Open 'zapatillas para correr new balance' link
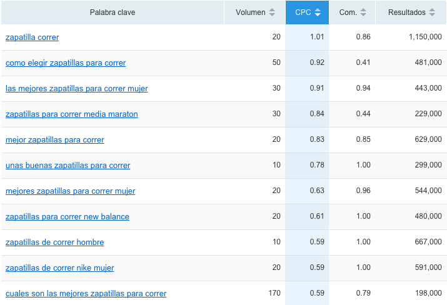Viewport: 447px width, 305px height. [x=68, y=217]
